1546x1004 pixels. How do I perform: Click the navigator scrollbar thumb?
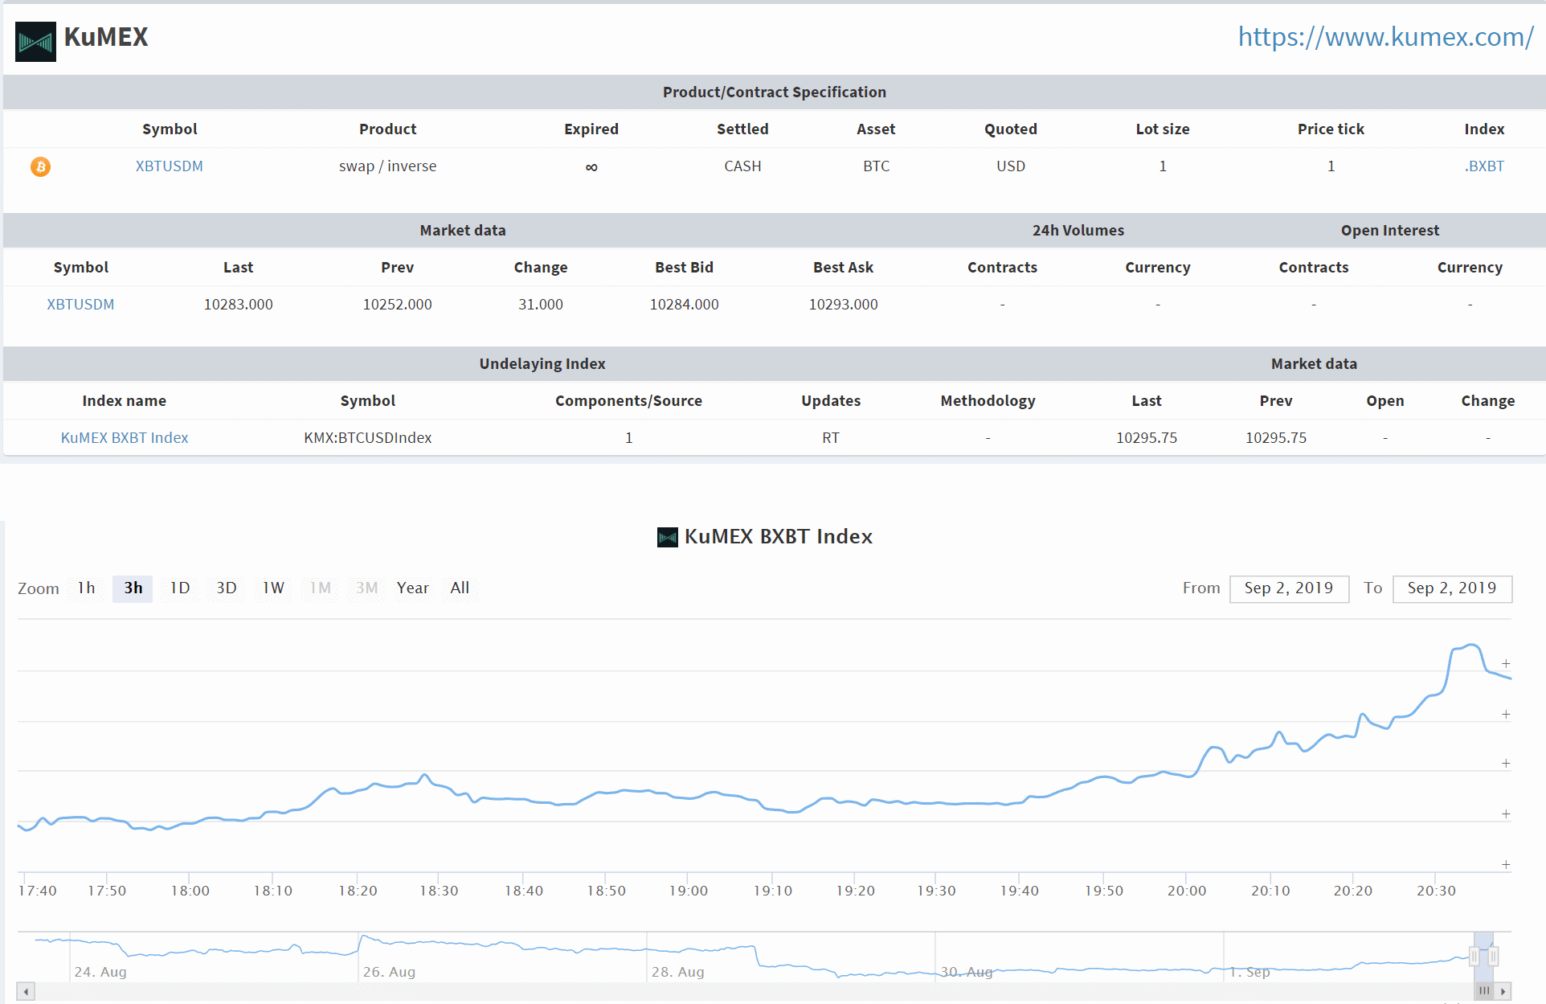tap(1484, 991)
